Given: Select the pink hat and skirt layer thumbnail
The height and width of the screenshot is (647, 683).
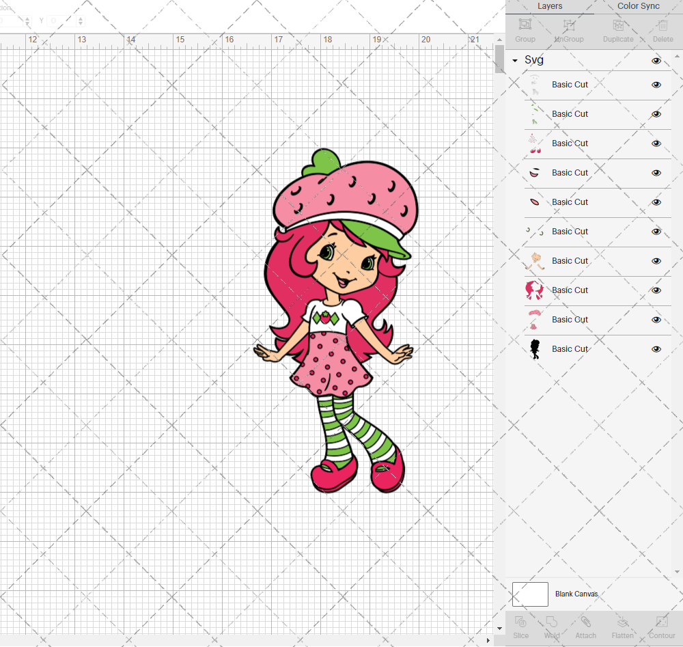Looking at the screenshot, I should click(x=535, y=320).
